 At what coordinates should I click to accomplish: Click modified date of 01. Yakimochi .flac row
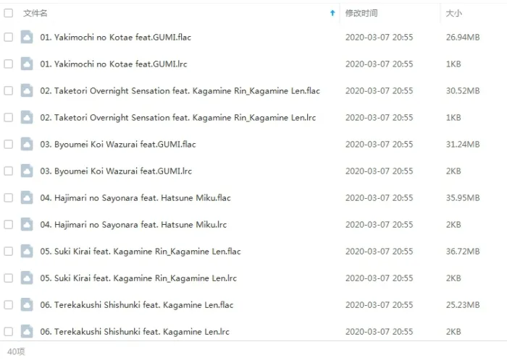(x=379, y=38)
